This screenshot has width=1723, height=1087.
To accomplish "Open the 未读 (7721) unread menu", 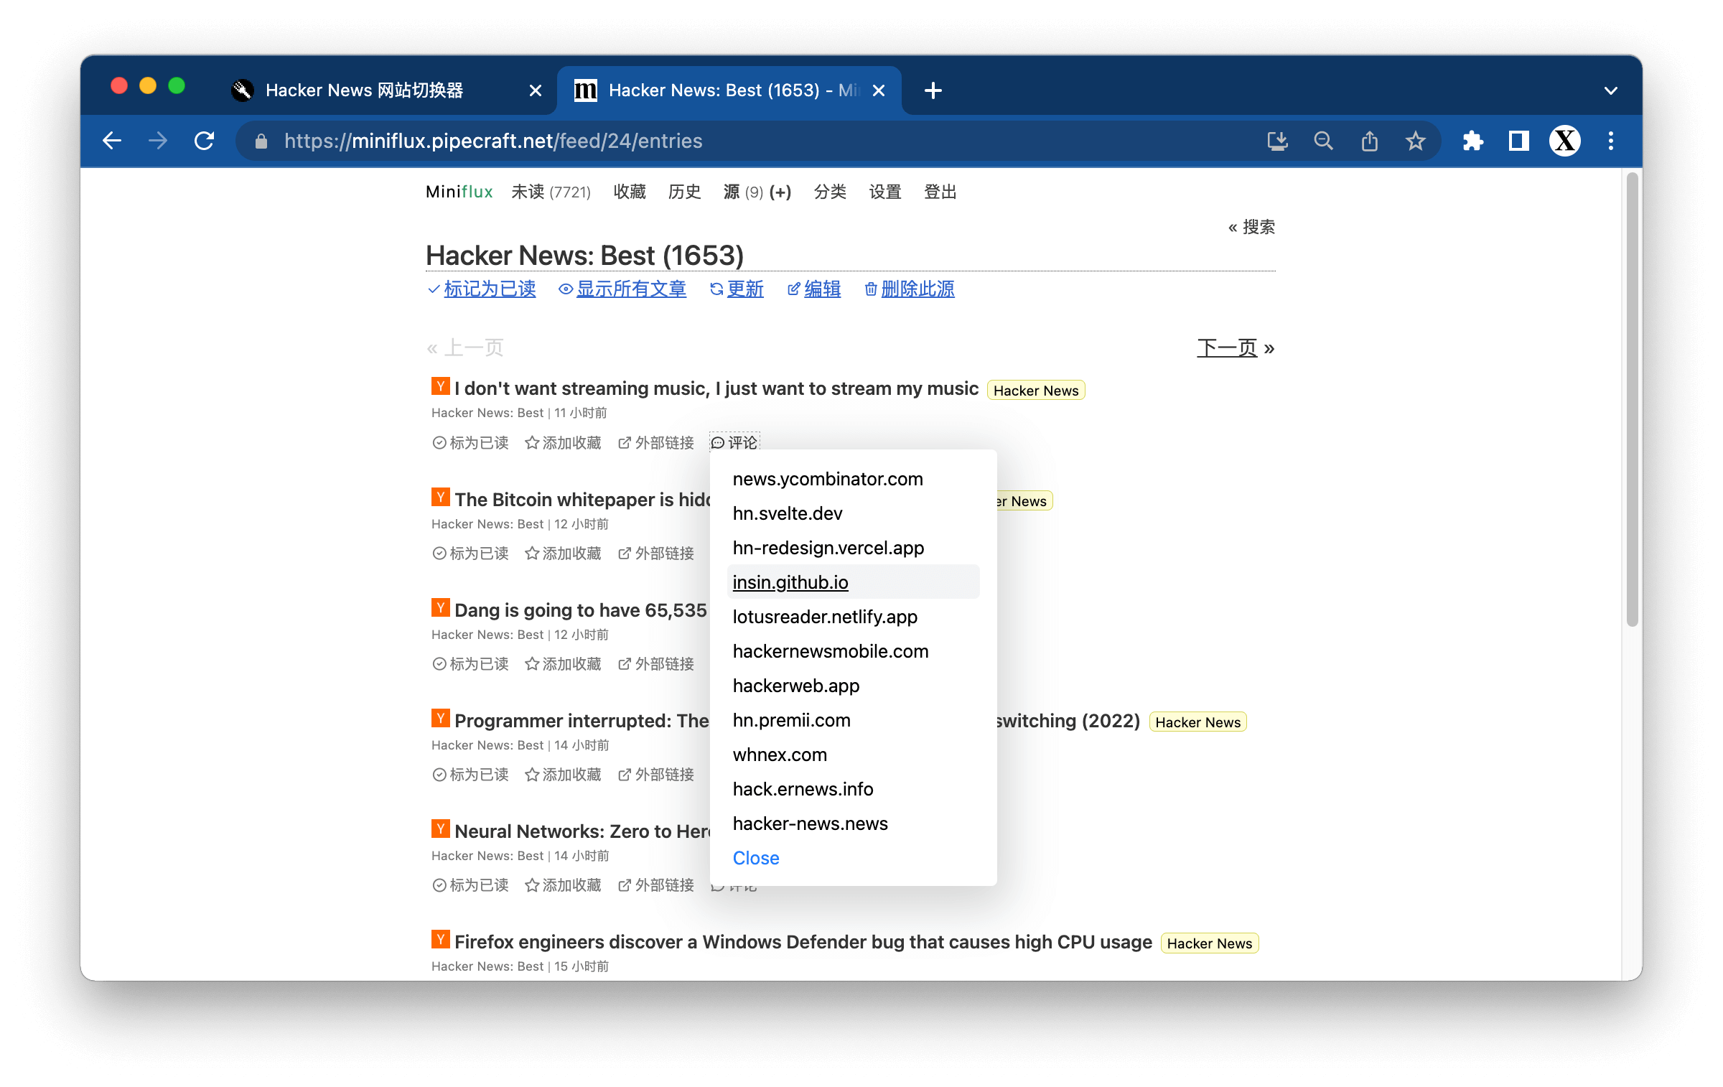I will 551,192.
